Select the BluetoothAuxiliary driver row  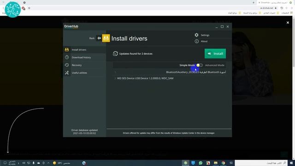[169, 72]
